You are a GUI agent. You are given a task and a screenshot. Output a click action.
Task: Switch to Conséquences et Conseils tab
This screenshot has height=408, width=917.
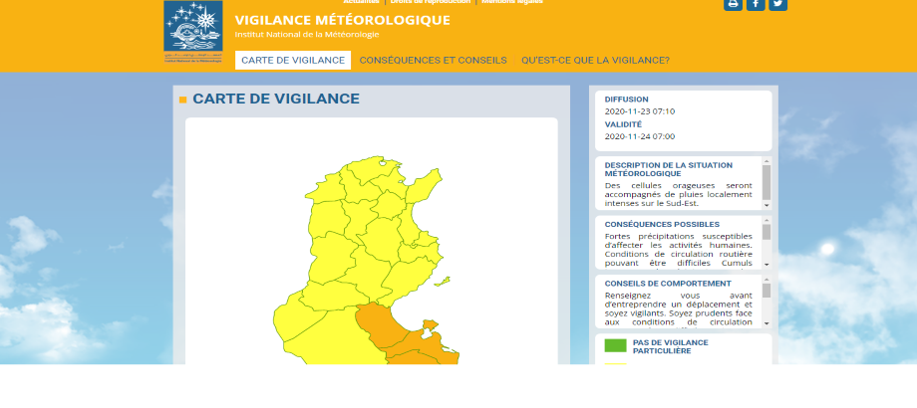tap(433, 60)
